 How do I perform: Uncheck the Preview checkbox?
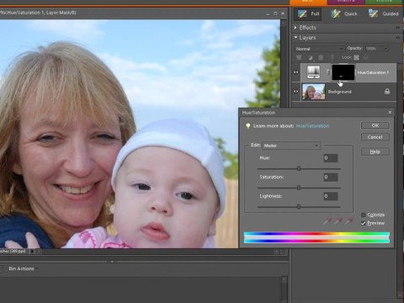coord(364,223)
